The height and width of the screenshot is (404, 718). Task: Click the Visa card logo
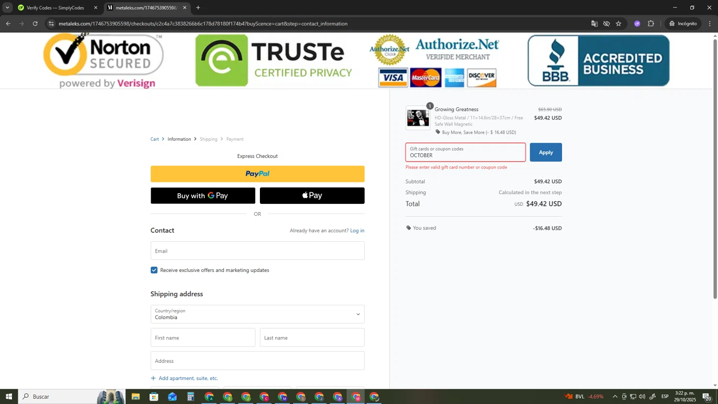pyautogui.click(x=393, y=78)
